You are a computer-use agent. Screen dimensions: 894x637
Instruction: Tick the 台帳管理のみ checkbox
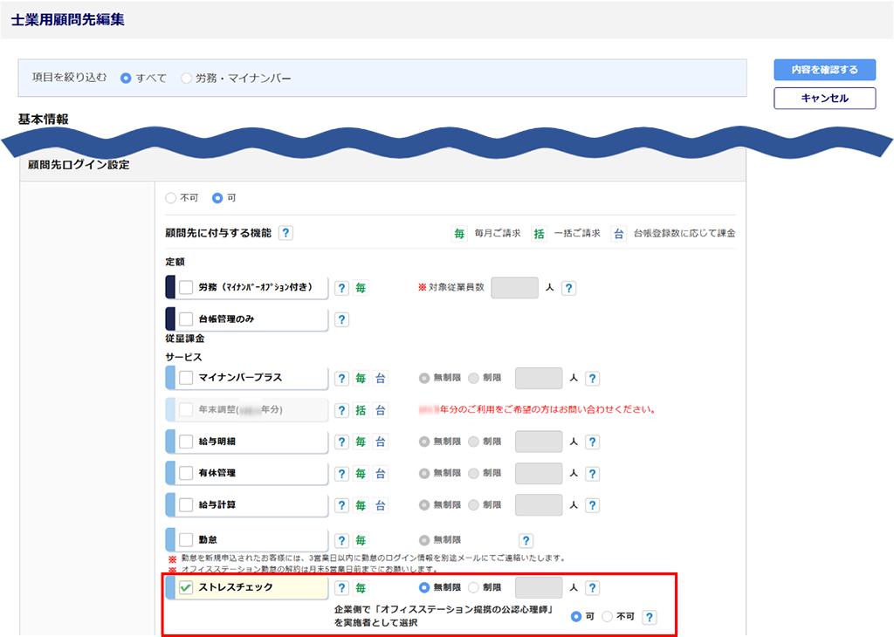click(186, 319)
